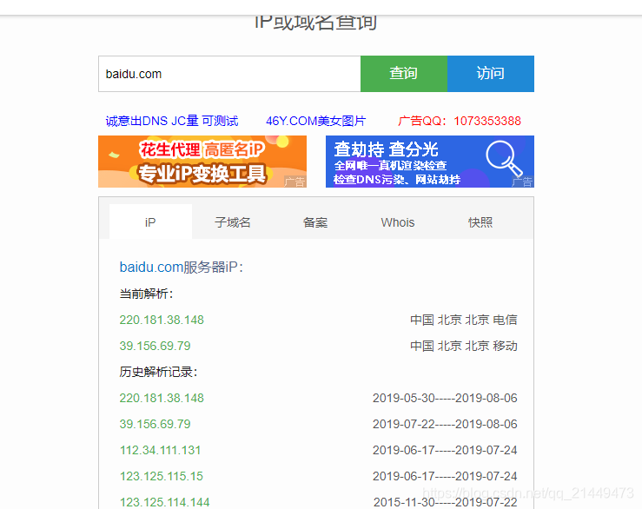Open the Whois tab

pyautogui.click(x=398, y=222)
